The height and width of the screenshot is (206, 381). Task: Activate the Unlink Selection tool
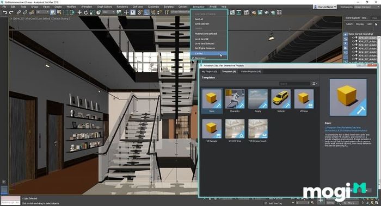click(x=25, y=13)
